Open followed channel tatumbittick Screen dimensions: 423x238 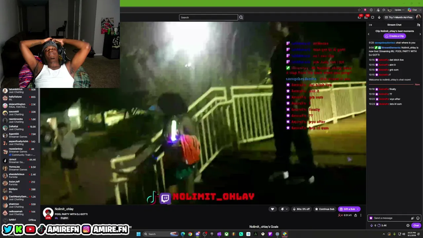20,91
